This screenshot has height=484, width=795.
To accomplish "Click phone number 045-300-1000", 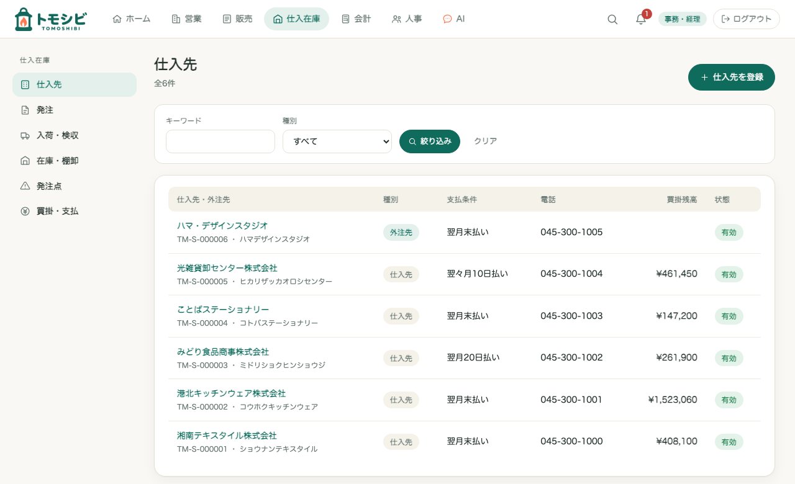I will [571, 441].
